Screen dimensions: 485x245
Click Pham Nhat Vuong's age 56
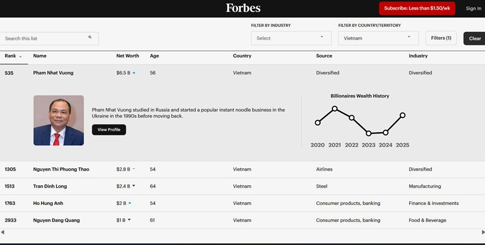153,73
